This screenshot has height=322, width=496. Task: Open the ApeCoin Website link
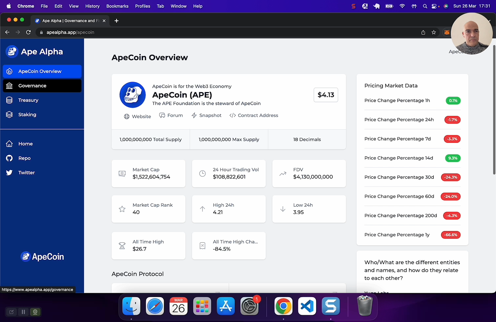[137, 116]
